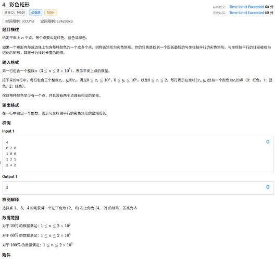This screenshot has width=275, height=261.
Task: Click the 样例解释 heading
Action: tap(10, 199)
